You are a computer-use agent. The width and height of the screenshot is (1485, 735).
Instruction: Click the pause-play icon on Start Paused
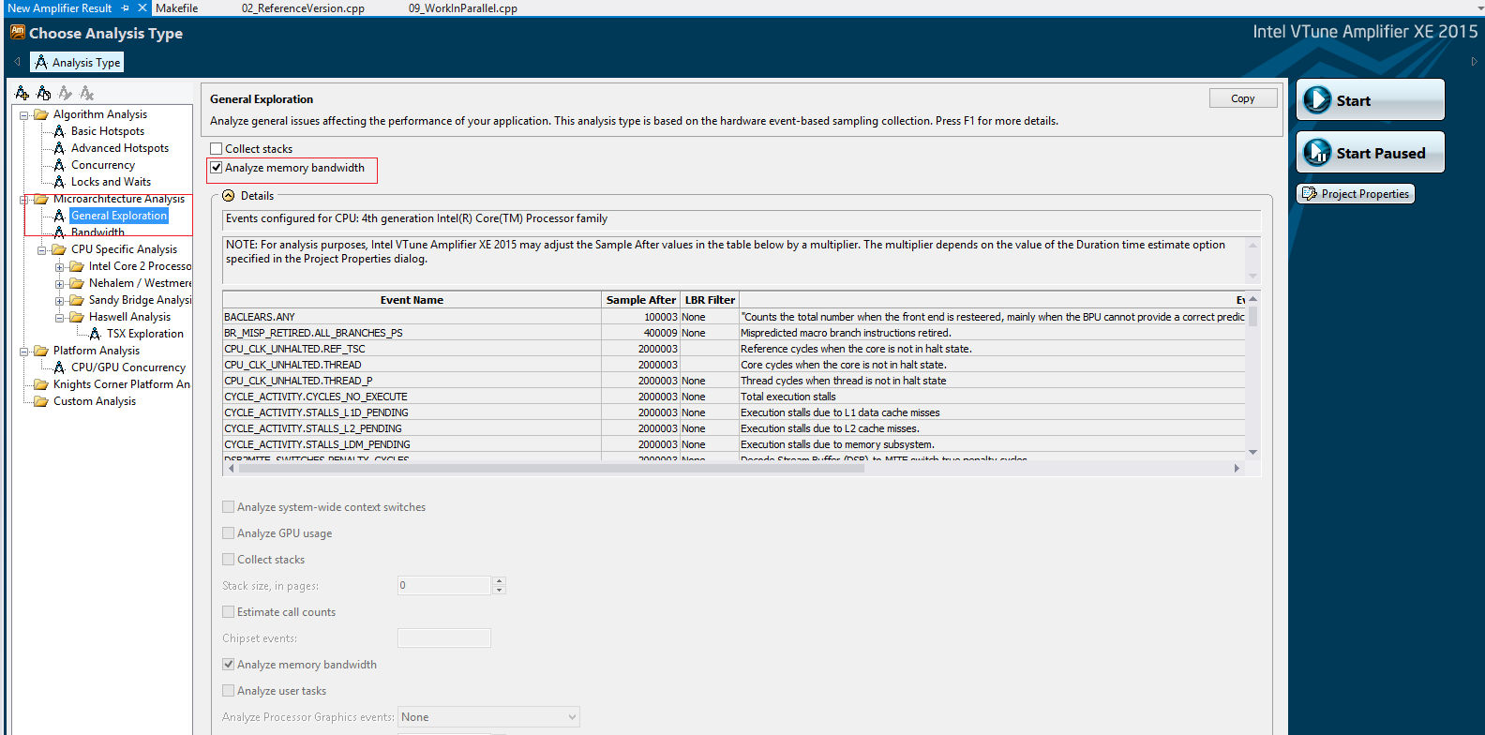coord(1317,152)
